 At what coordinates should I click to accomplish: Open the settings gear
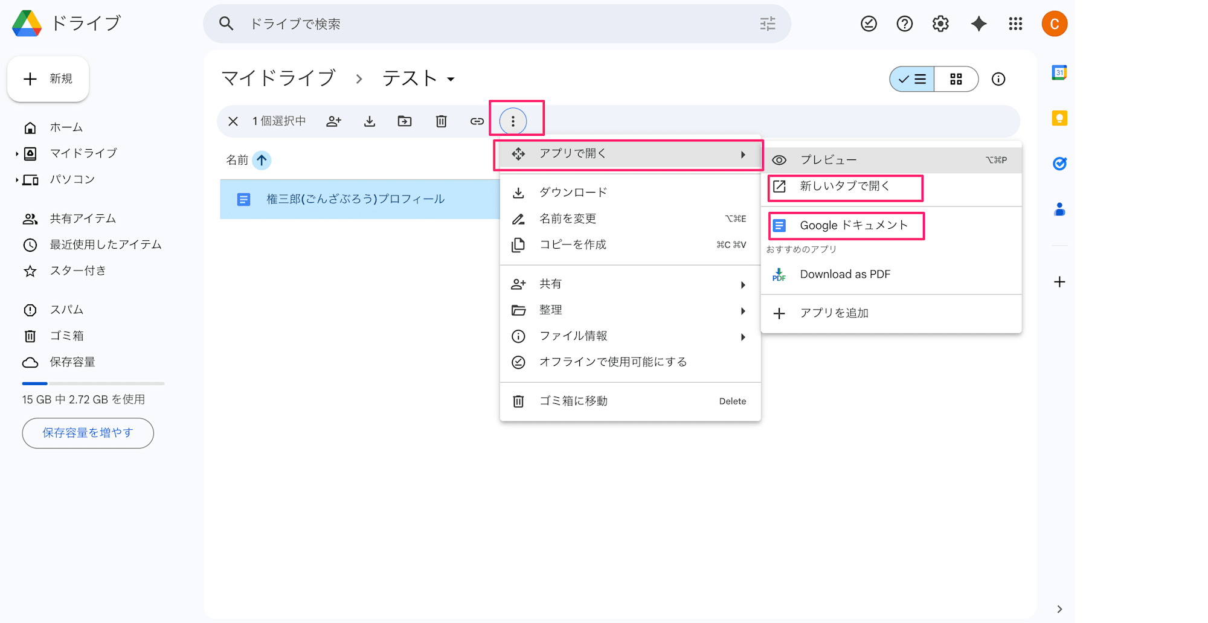point(940,24)
